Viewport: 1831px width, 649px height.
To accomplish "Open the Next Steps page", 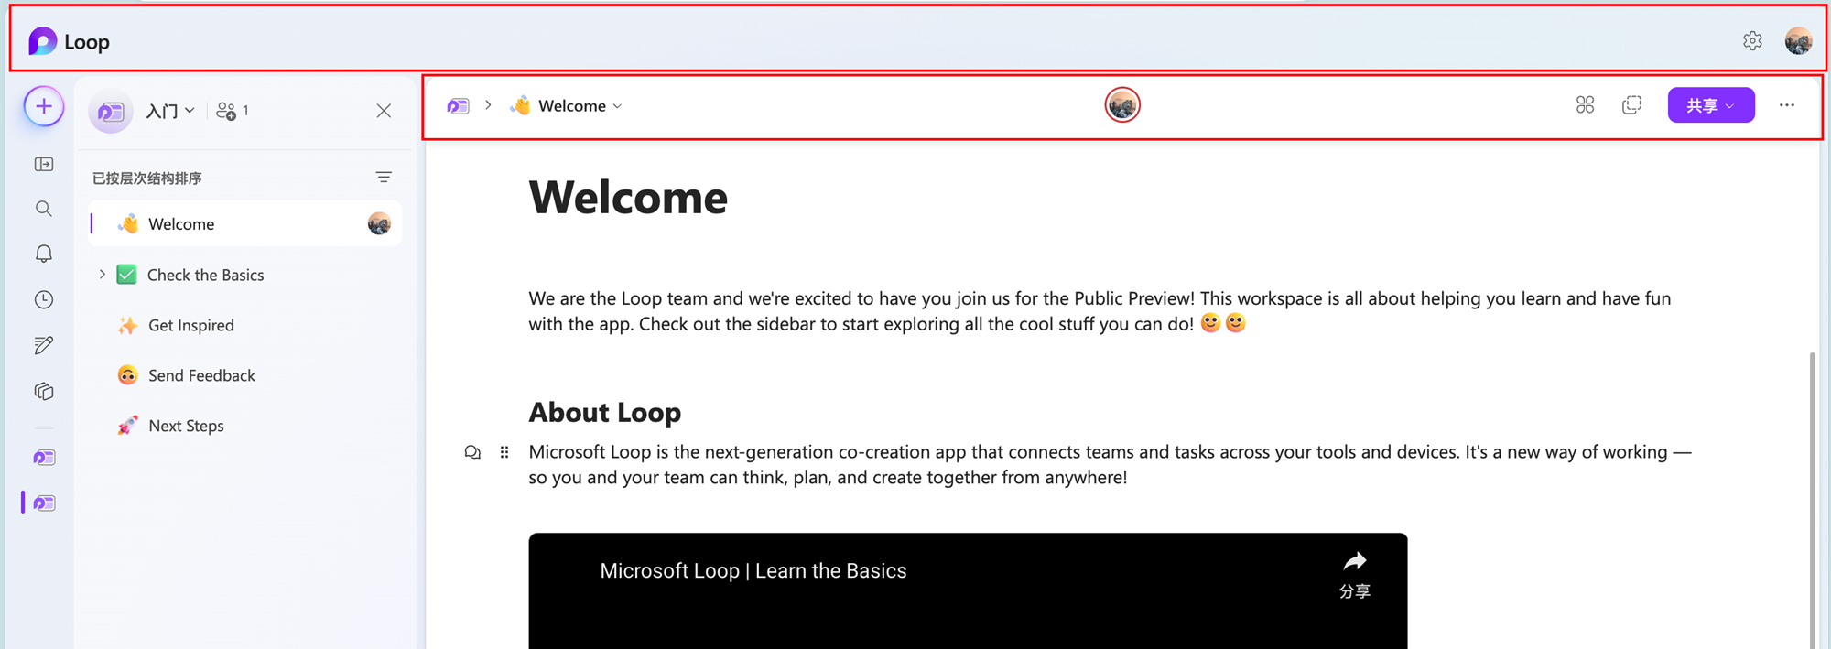I will (186, 426).
